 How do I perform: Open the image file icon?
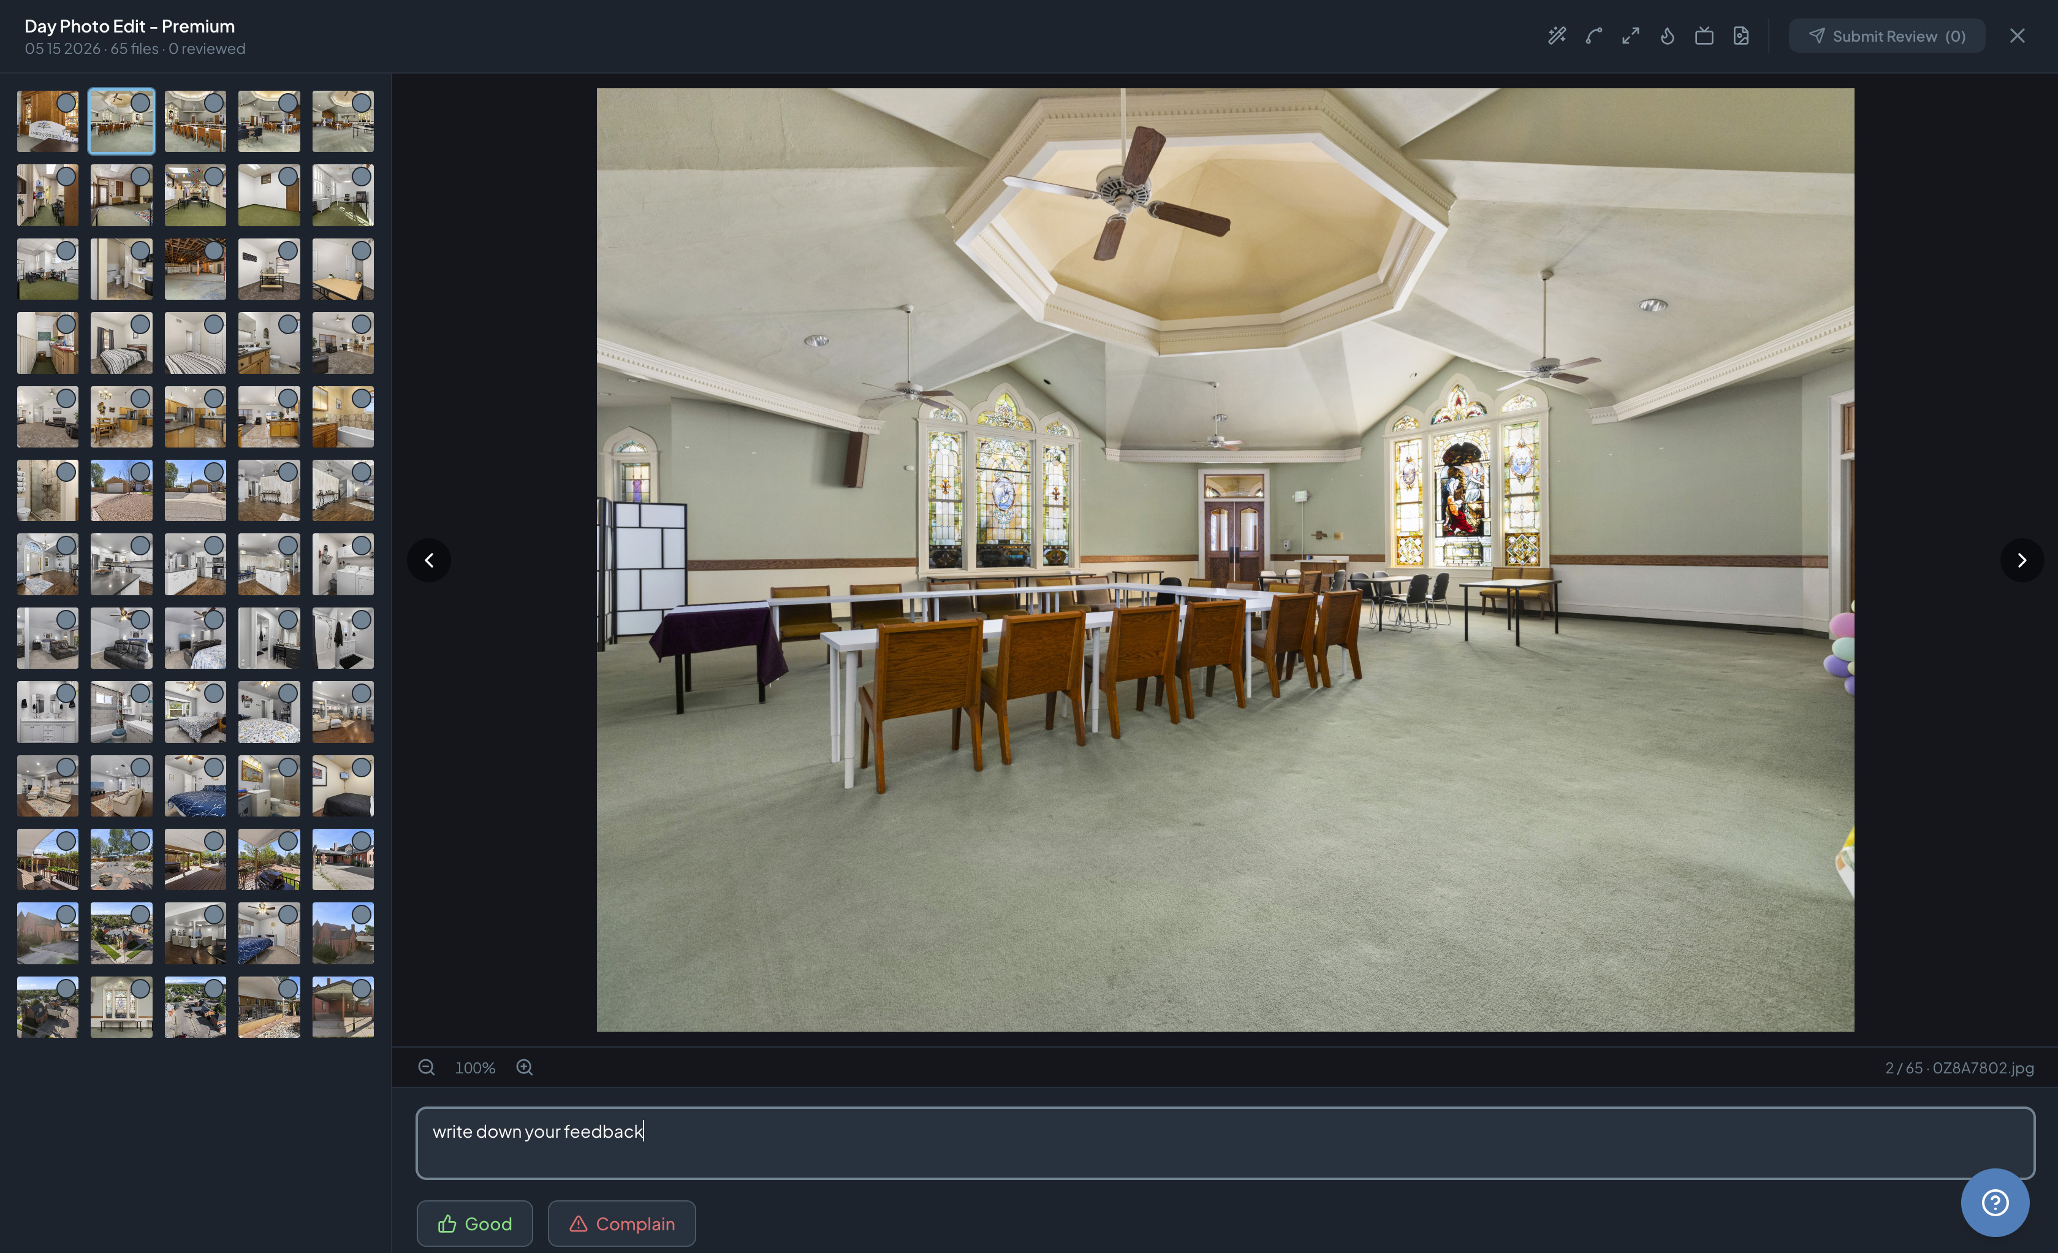[x=1741, y=36]
